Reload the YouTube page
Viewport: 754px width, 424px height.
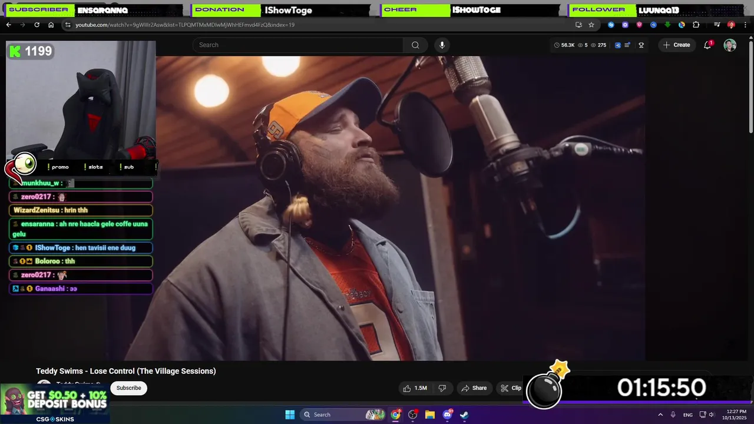37,25
